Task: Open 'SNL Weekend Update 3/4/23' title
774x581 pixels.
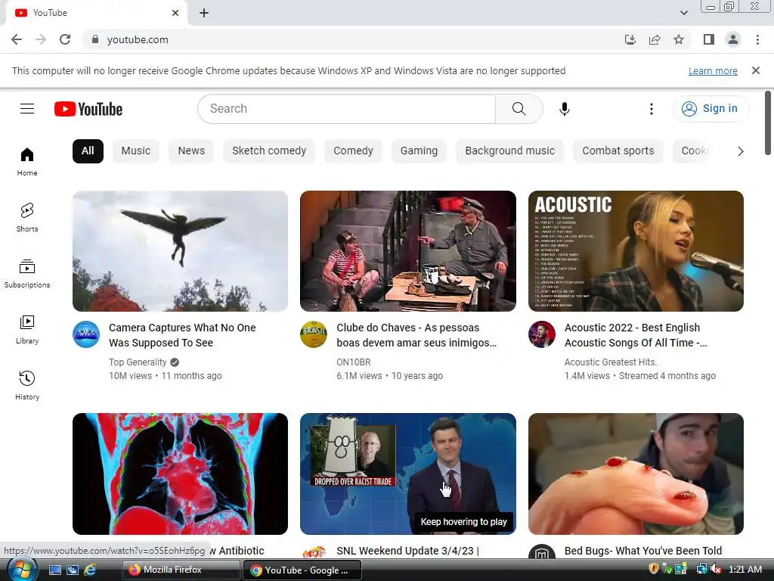Action: (407, 551)
